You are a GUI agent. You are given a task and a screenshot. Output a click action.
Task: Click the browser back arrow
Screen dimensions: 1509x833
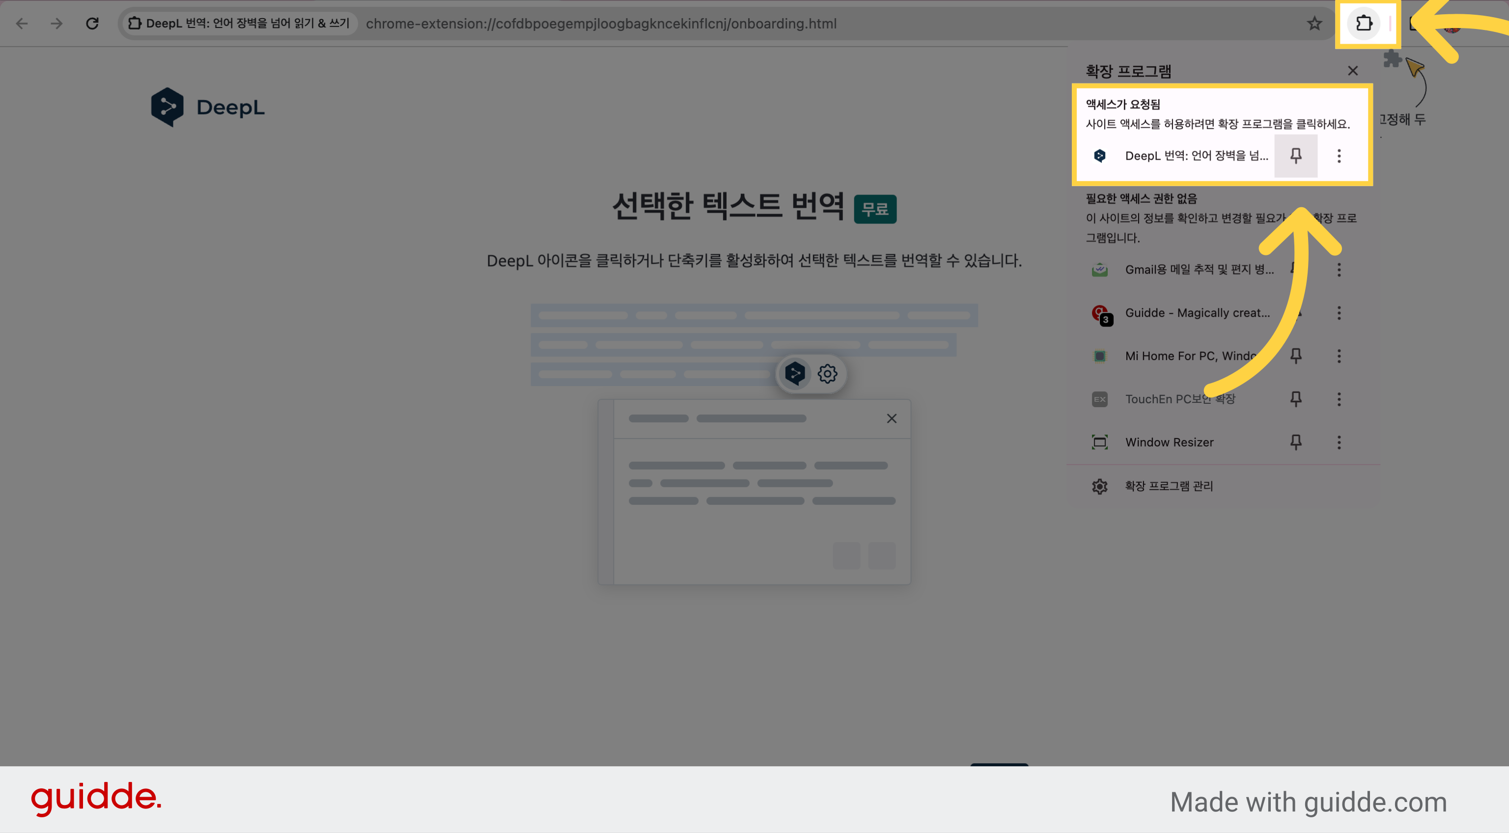(x=22, y=24)
